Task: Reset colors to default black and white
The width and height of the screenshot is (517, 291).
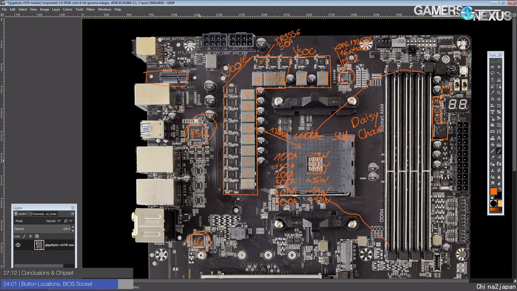Action: pos(491,197)
